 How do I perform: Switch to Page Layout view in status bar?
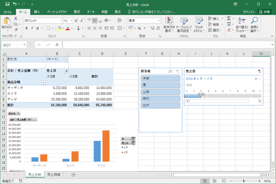tap(214, 181)
